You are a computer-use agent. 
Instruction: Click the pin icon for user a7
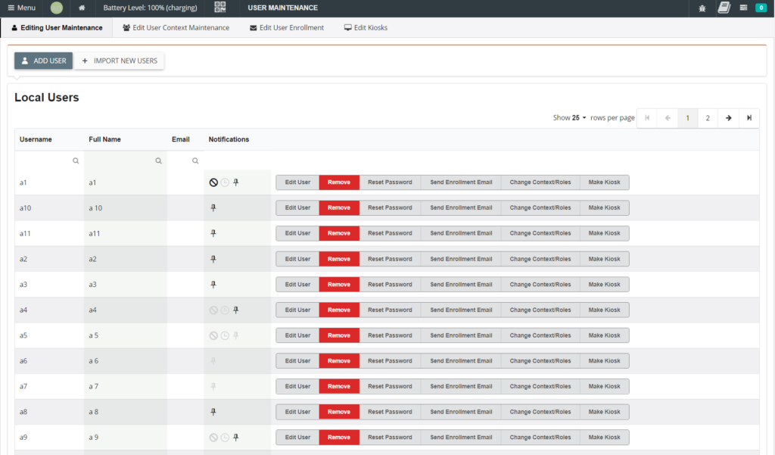point(213,386)
